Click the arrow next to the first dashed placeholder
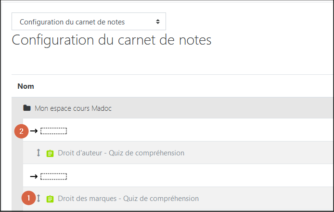Screen dimensions: 334x212 tap(34, 131)
